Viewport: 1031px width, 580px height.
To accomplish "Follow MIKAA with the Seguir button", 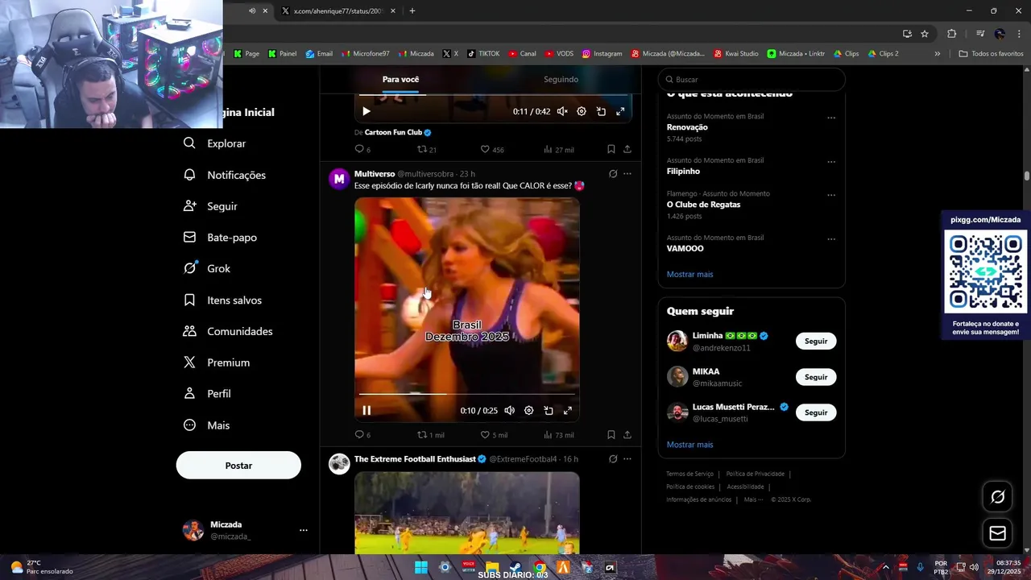I will point(816,377).
